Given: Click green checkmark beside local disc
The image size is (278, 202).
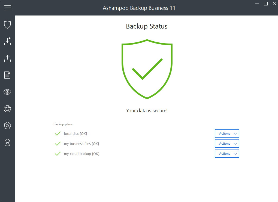Looking at the screenshot, I should (58, 133).
